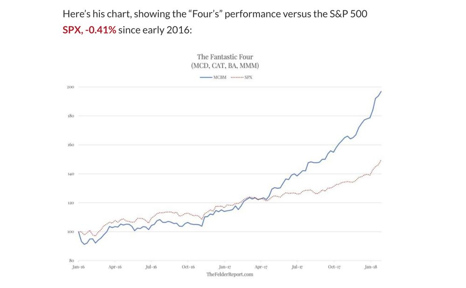Click the -0.41% price change quote
This screenshot has width=466, height=288.
[x=100, y=31]
